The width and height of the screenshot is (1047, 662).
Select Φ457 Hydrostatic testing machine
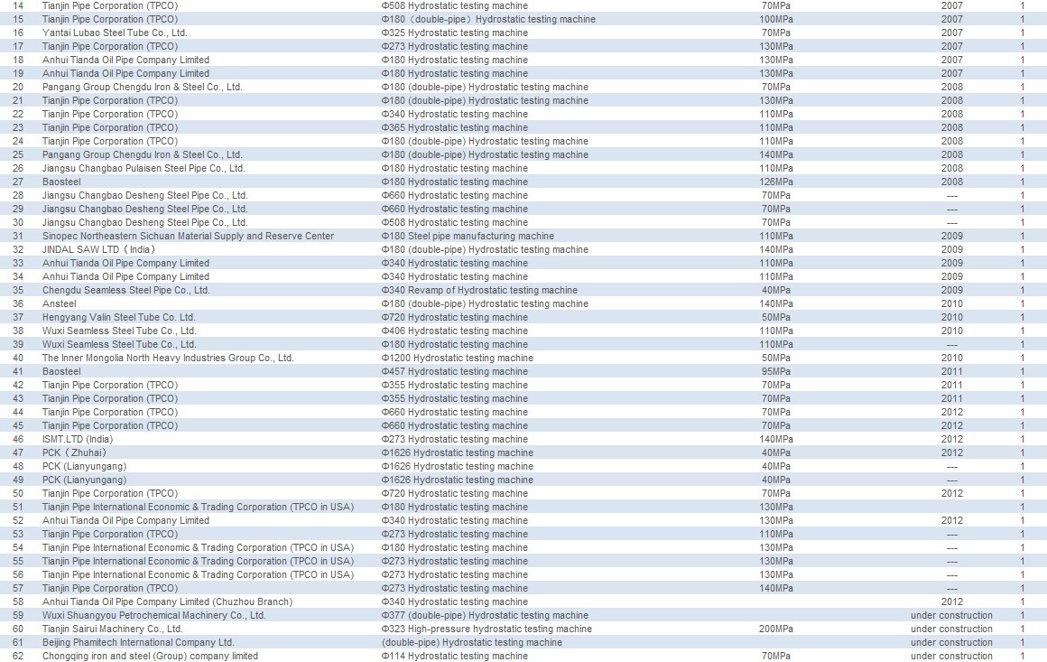(455, 371)
